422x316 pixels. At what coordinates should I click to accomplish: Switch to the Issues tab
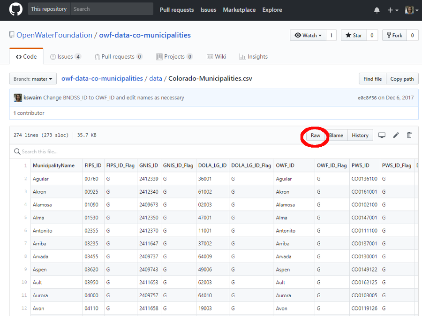coord(65,57)
